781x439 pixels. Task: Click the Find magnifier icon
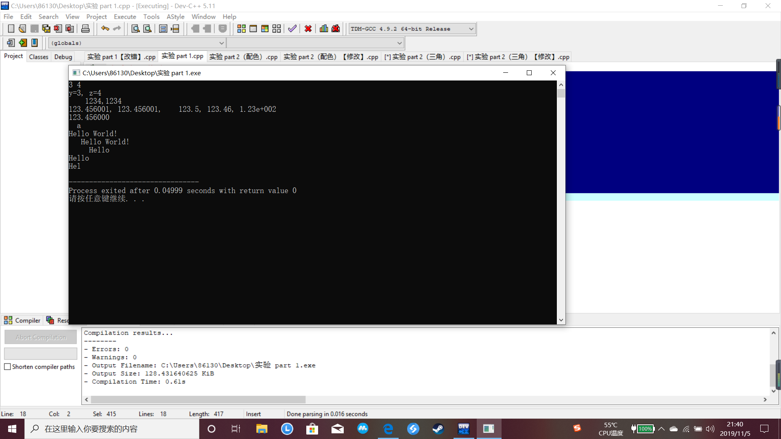[x=135, y=29]
